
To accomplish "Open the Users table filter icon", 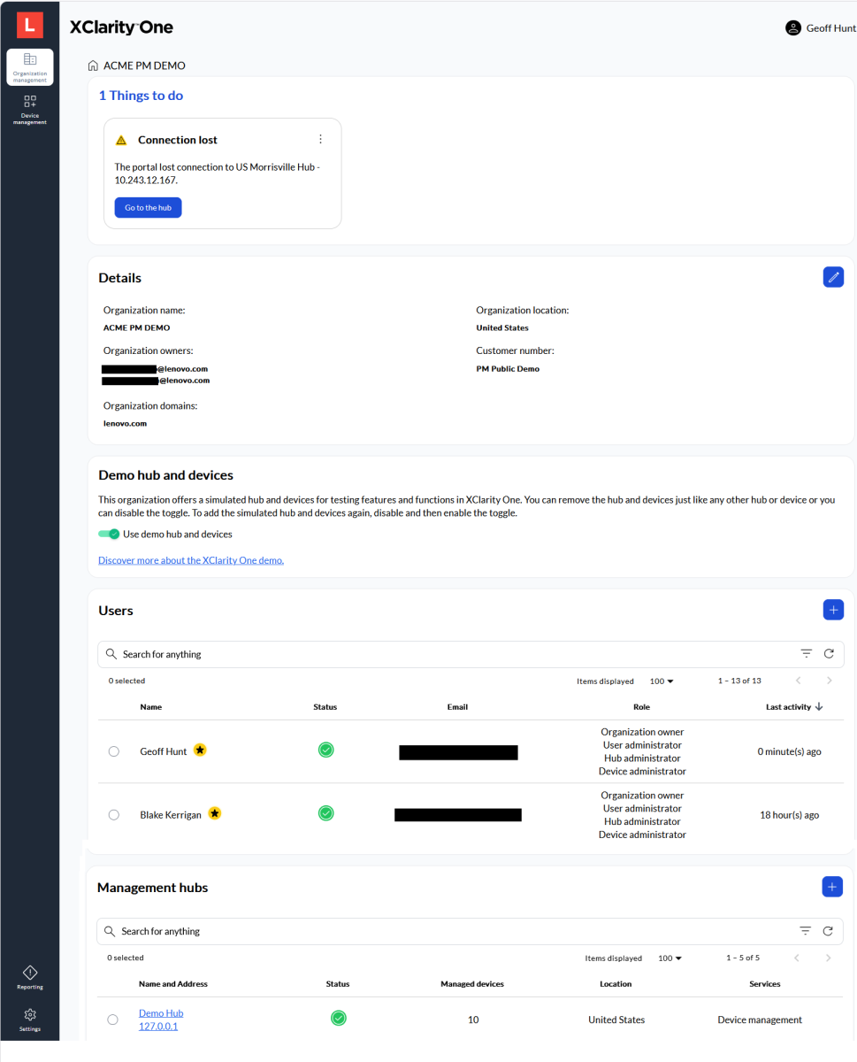I will point(807,654).
